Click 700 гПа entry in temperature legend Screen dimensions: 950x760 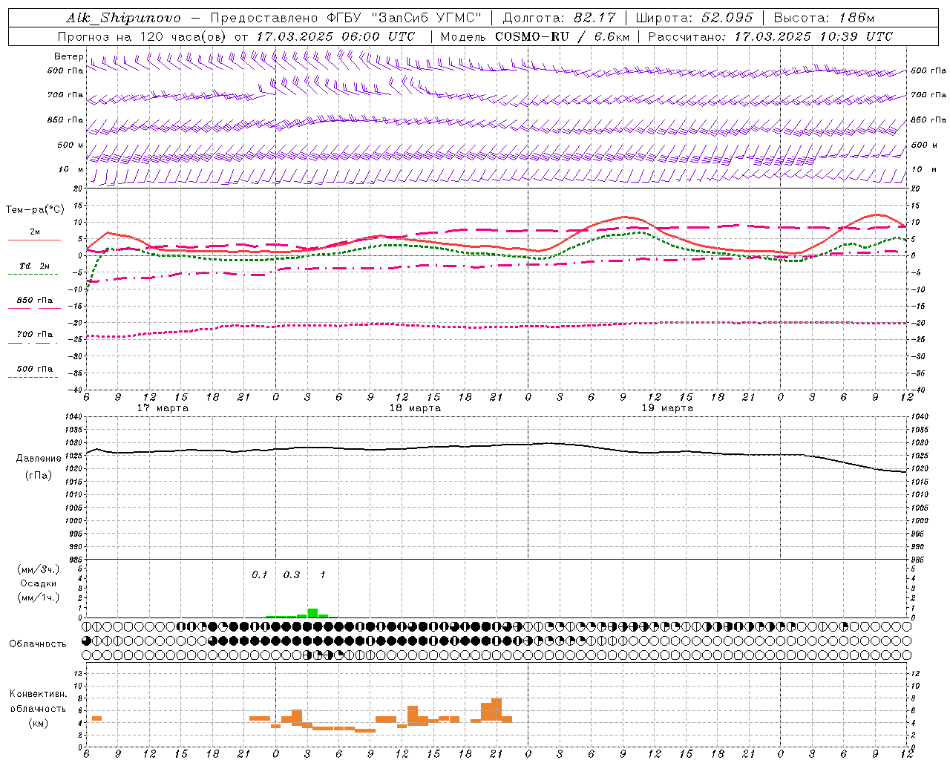click(35, 336)
